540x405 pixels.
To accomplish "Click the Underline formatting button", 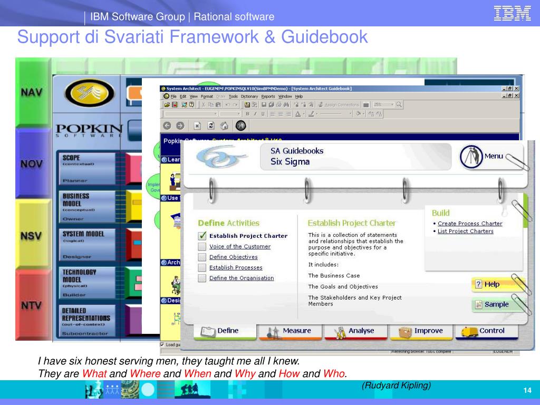I will 263,114.
